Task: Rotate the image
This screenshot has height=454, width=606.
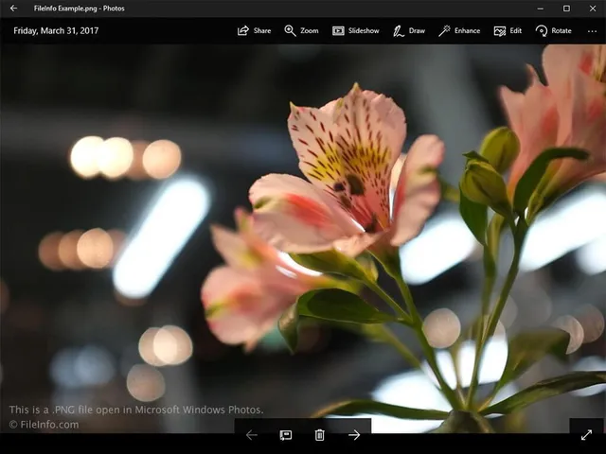Action: 553,30
